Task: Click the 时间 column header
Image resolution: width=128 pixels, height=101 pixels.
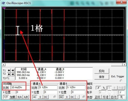Action: click(24, 69)
